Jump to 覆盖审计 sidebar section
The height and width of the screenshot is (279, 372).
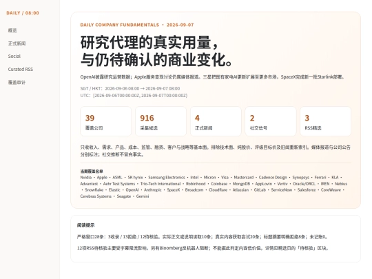coord(17,83)
